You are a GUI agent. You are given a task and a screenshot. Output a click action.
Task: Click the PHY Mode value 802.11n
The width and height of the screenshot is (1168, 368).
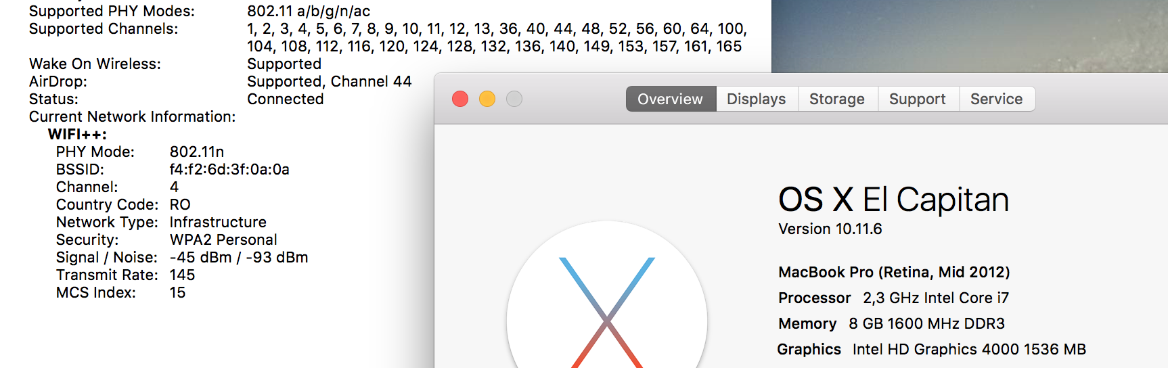(197, 152)
